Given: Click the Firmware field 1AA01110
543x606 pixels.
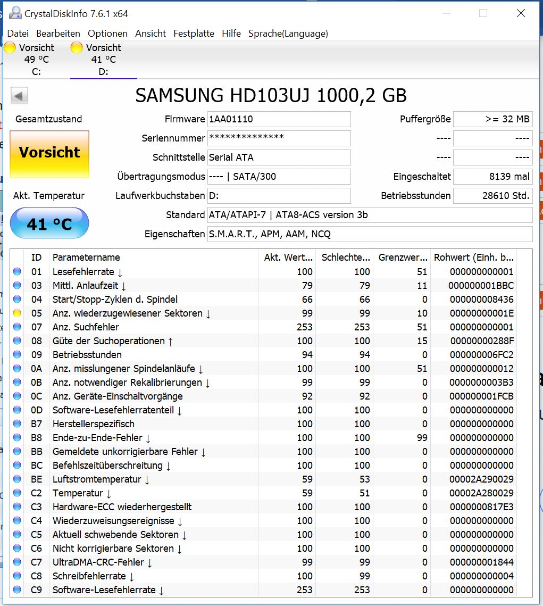Looking at the screenshot, I should [x=279, y=119].
